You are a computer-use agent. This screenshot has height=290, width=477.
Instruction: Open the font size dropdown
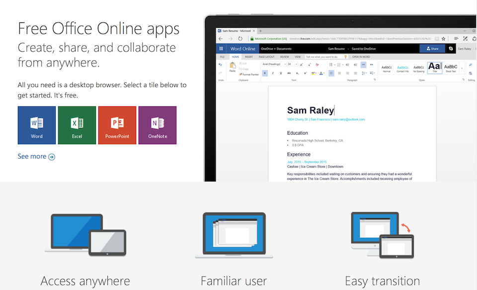[291, 65]
